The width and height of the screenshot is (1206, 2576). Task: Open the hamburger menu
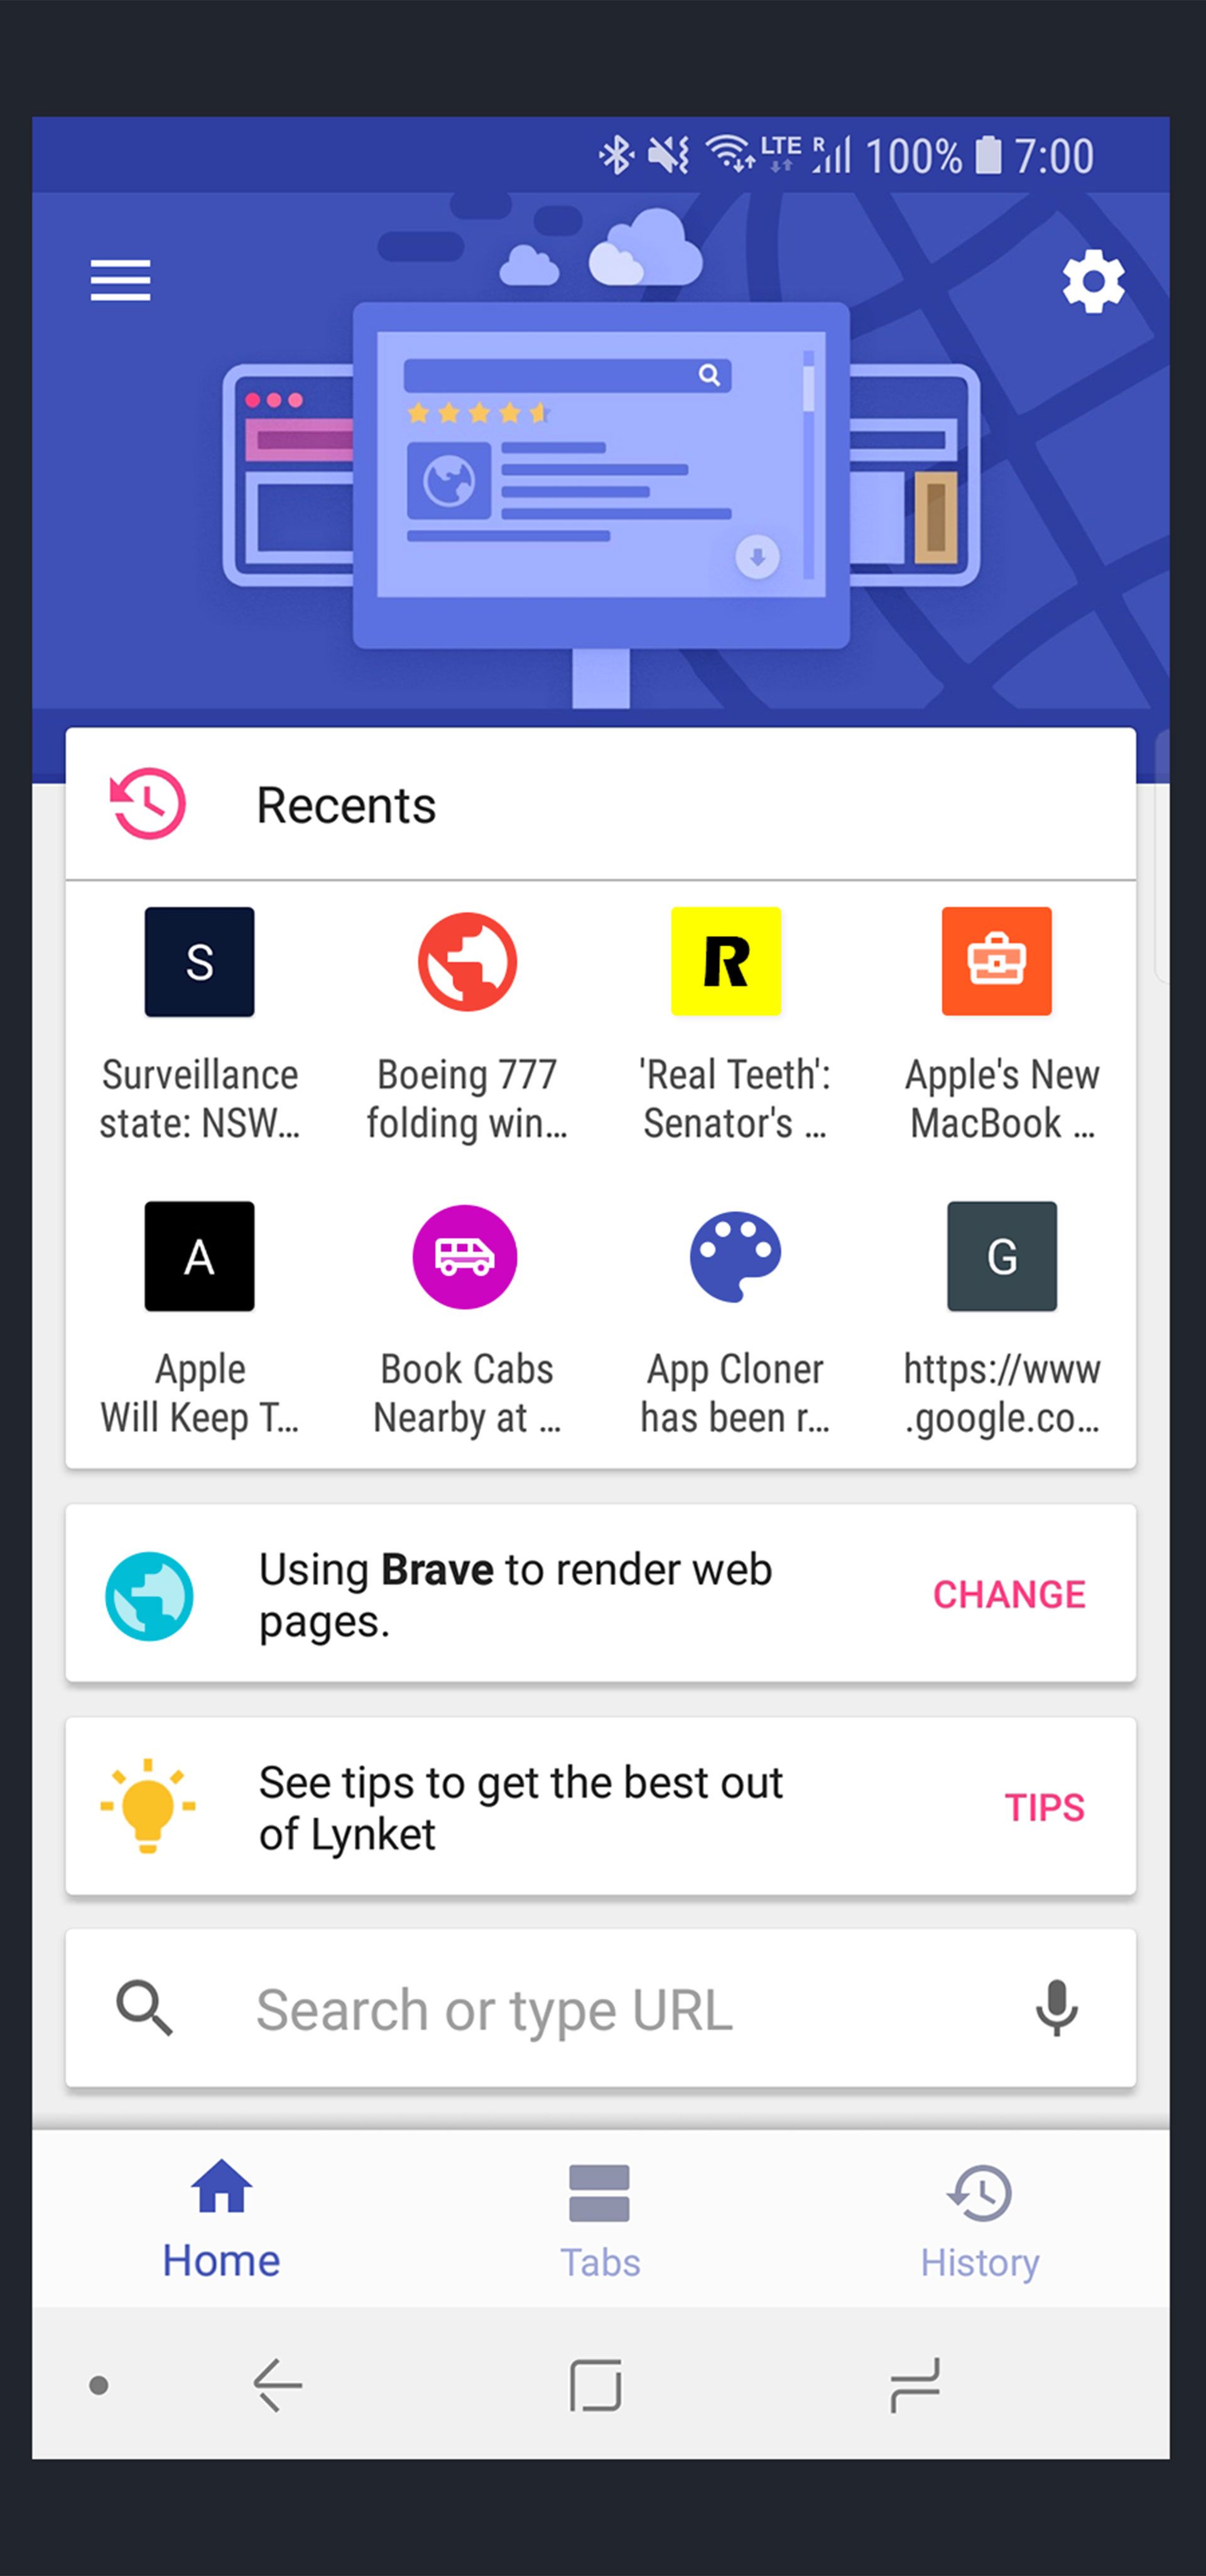pyautogui.click(x=123, y=280)
